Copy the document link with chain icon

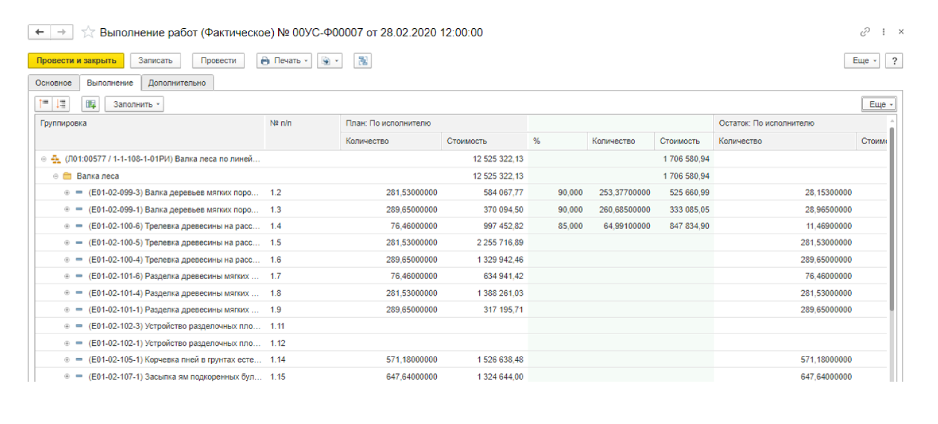(x=865, y=32)
